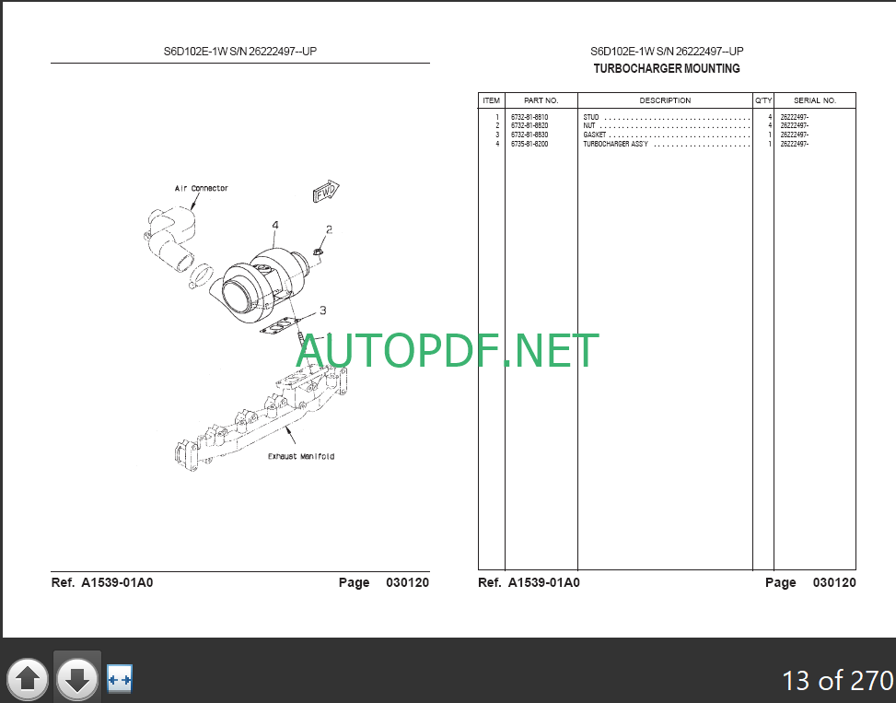This screenshot has width=896, height=703.
Task: Select the TURBOCHARGER ASS'Y description row
Action: click(x=616, y=144)
